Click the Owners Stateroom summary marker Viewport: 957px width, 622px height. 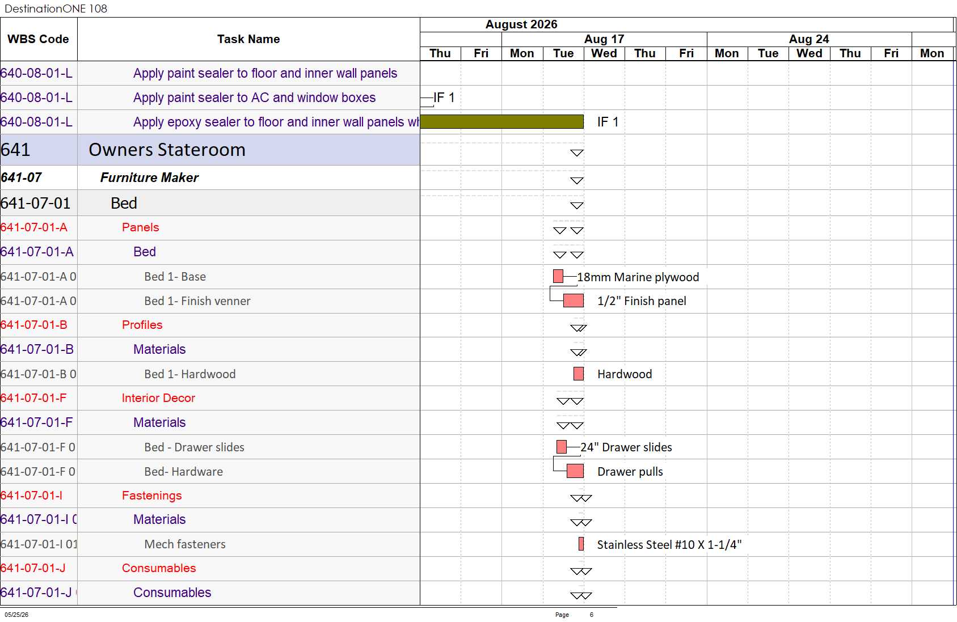(x=577, y=153)
